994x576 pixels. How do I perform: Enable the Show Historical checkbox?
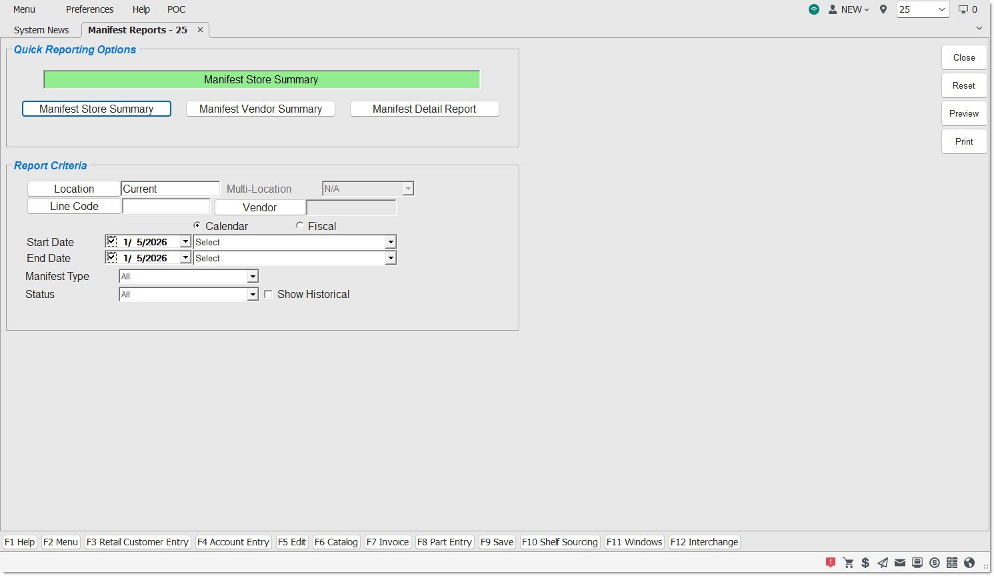coord(269,294)
